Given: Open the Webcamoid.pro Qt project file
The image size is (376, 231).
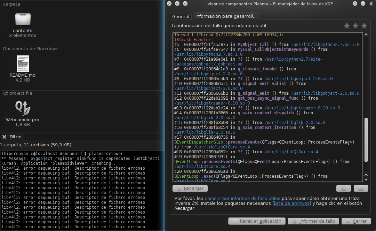Looking at the screenshot, I should point(23,108).
